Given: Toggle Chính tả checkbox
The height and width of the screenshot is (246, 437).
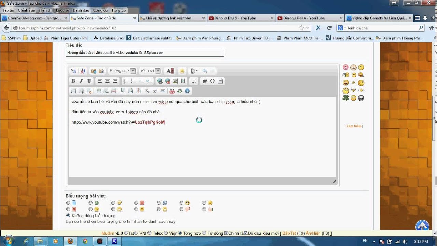Looking at the screenshot, I should tap(226, 233).
